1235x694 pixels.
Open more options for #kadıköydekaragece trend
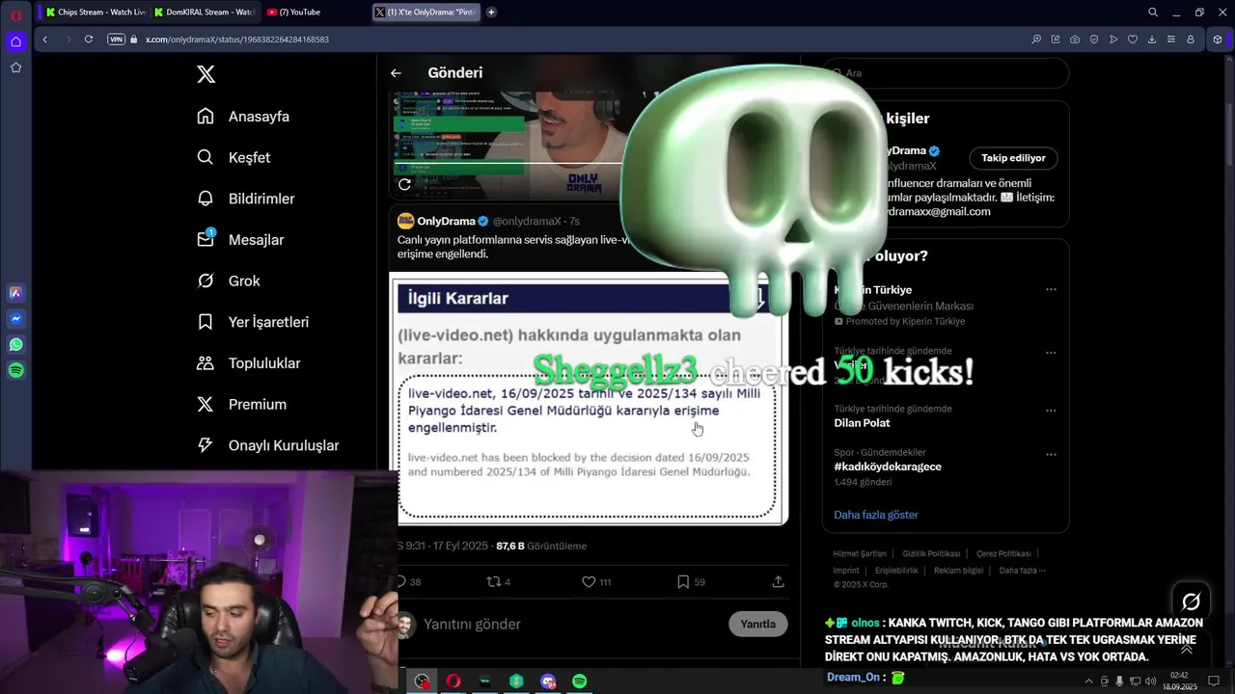[x=1051, y=454]
